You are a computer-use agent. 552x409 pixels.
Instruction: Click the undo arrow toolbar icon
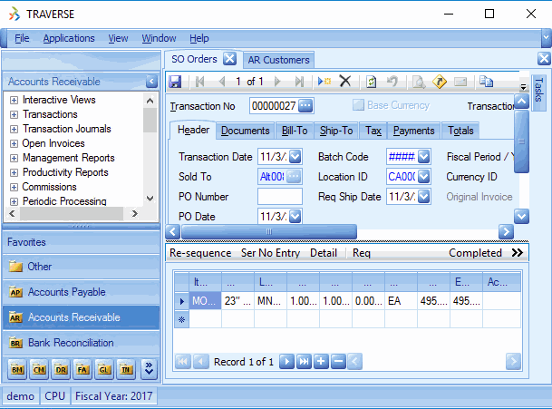pos(392,82)
